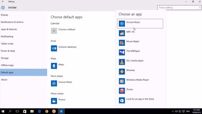Select the VLC media player cone icon
The image size is (202, 114).
122,62
